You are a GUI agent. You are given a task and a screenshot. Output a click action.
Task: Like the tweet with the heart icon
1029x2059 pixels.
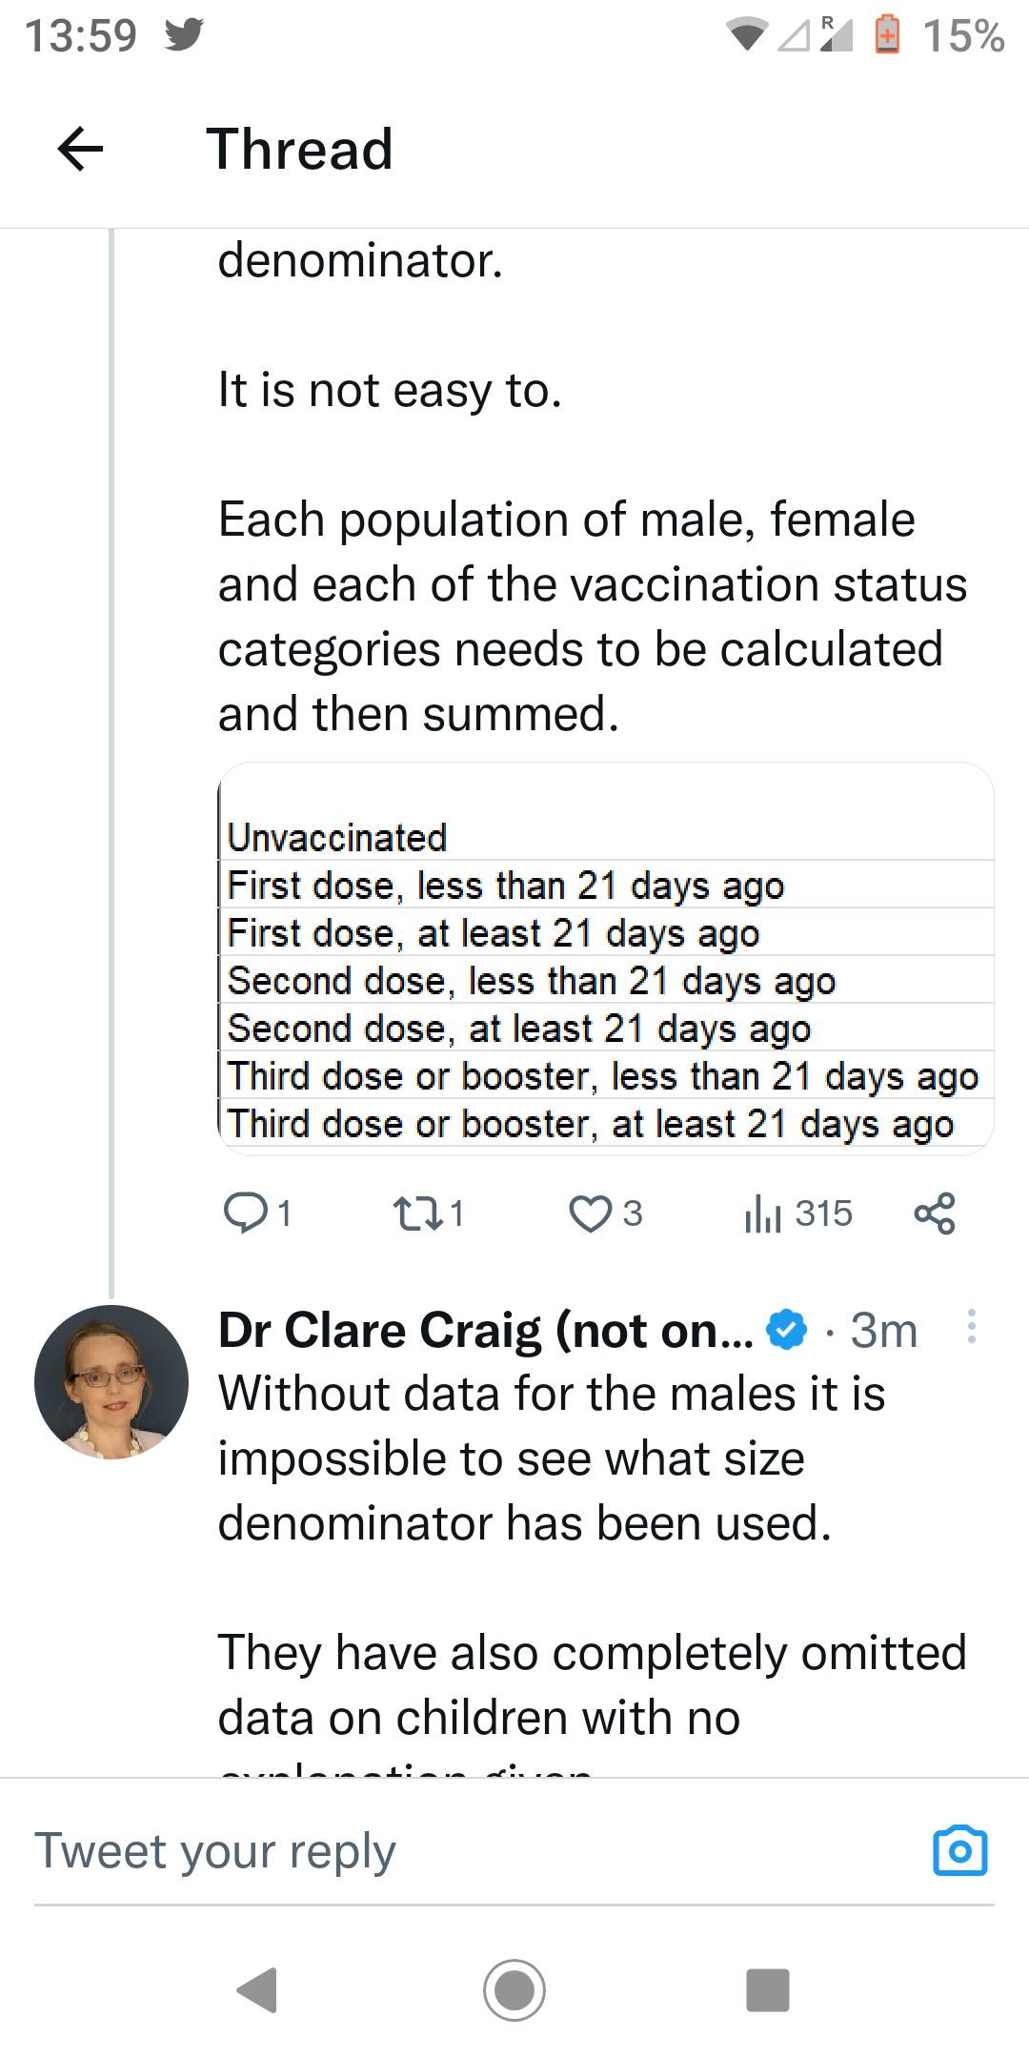click(x=590, y=1213)
